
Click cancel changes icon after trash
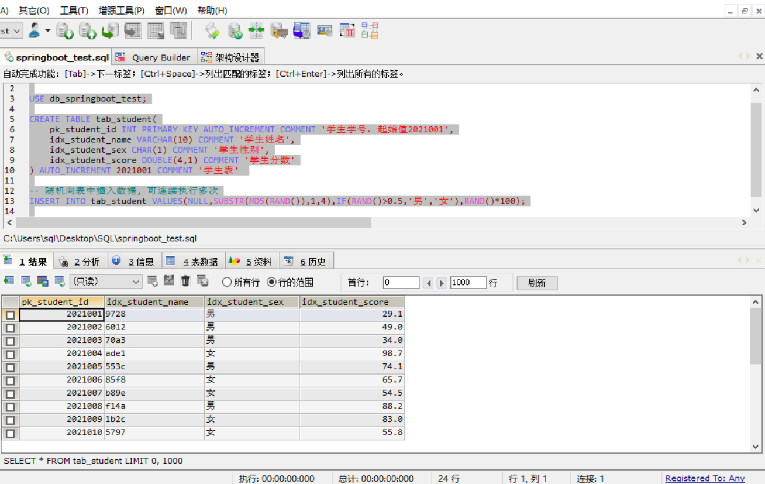[x=202, y=281]
